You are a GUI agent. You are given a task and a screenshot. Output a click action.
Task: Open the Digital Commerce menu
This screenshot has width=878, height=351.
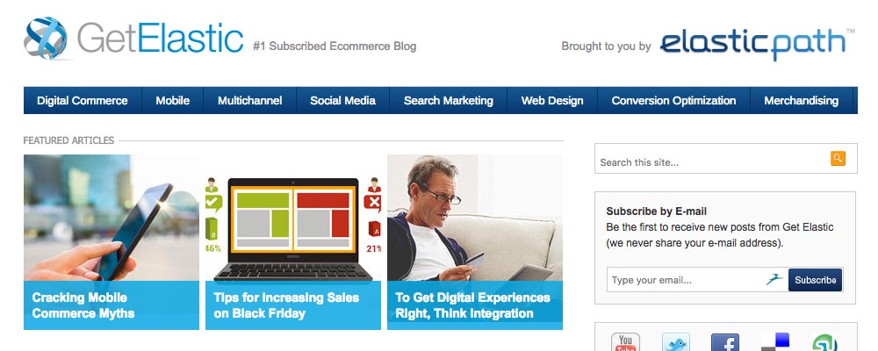83,101
